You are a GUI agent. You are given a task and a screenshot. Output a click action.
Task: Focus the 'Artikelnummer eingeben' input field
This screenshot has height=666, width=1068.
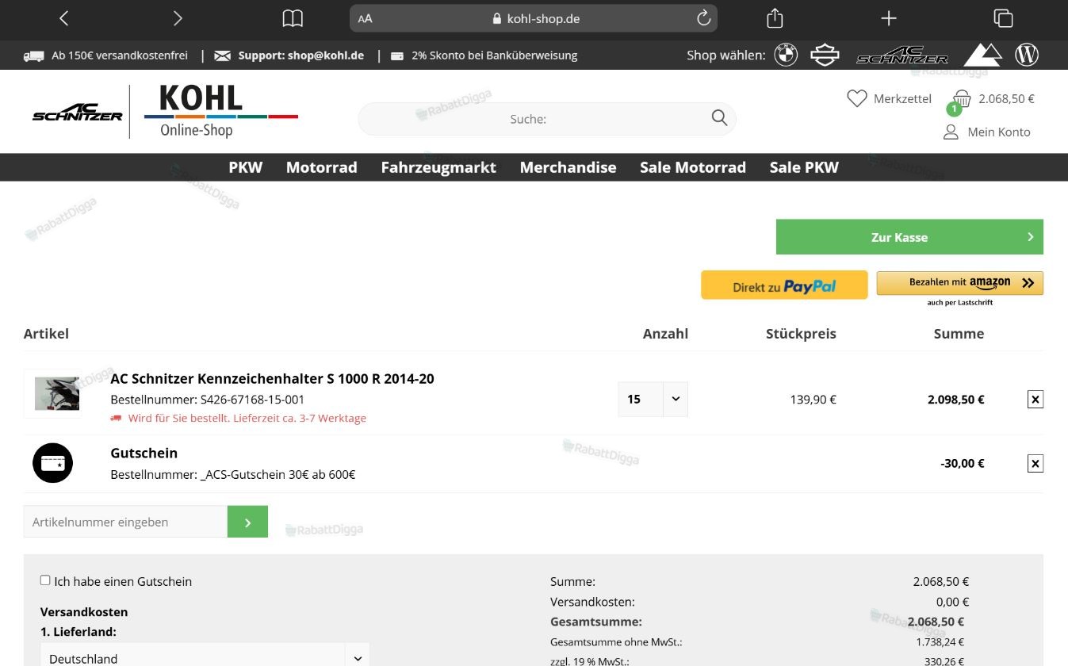click(x=125, y=522)
